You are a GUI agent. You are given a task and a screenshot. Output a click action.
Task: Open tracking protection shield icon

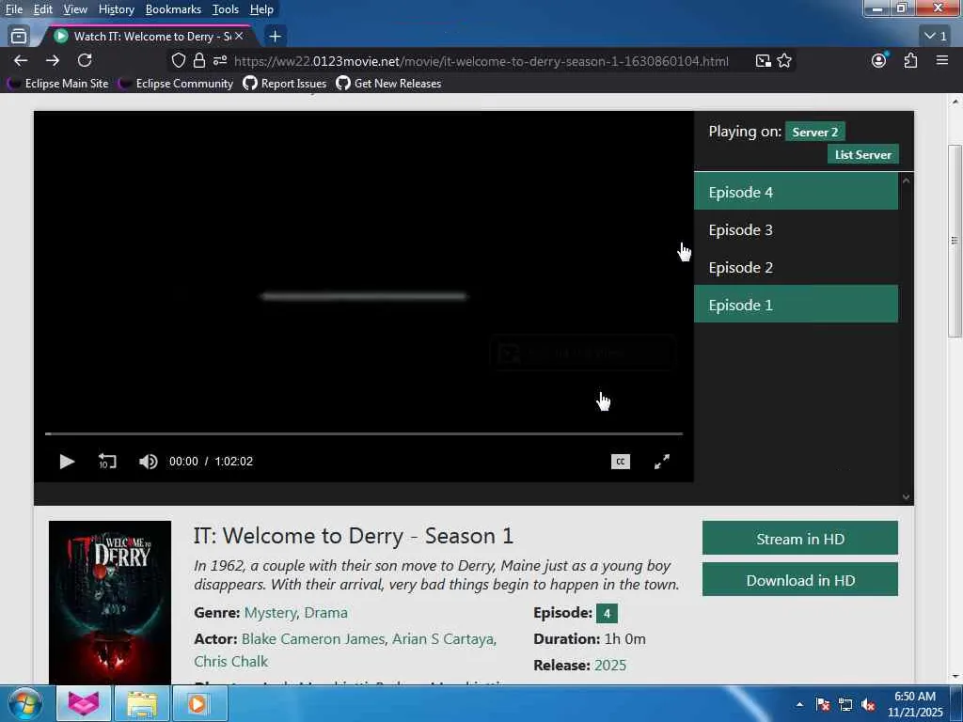178,60
